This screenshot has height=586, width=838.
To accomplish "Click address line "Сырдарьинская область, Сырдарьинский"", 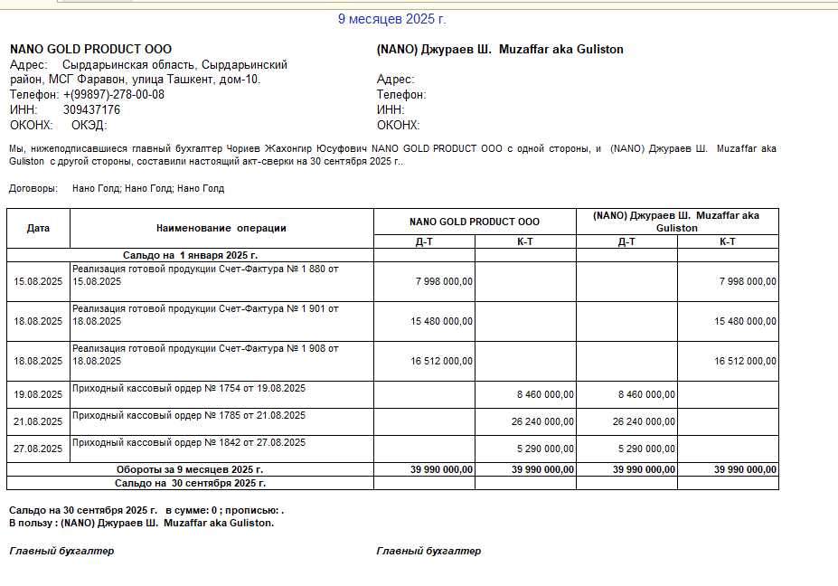I will coord(174,65).
